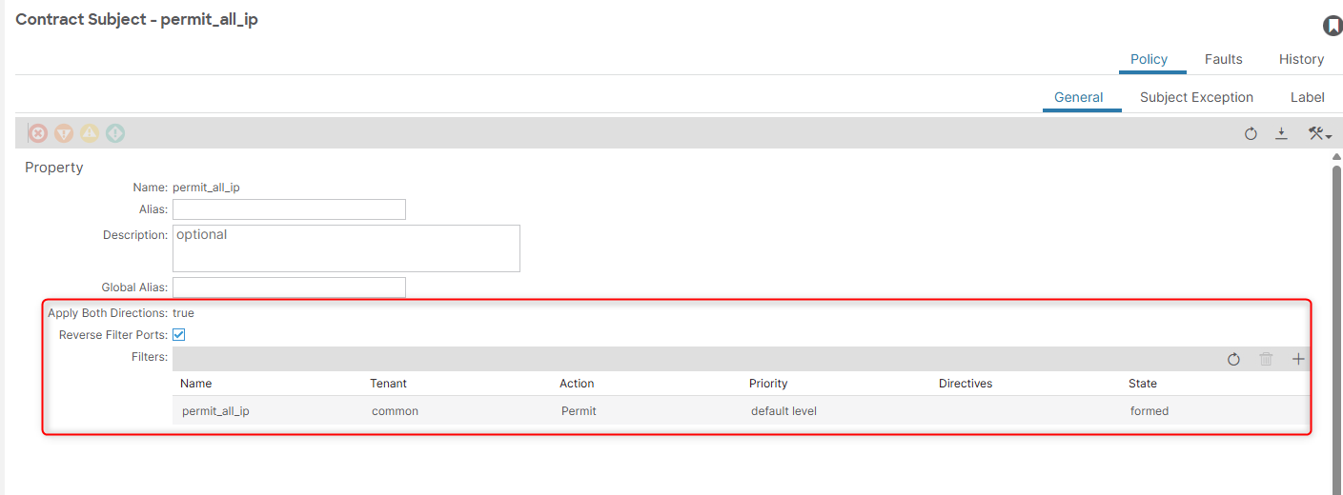Click the bookmark icon at top right
Screen dimensions: 1343x495
(1333, 27)
